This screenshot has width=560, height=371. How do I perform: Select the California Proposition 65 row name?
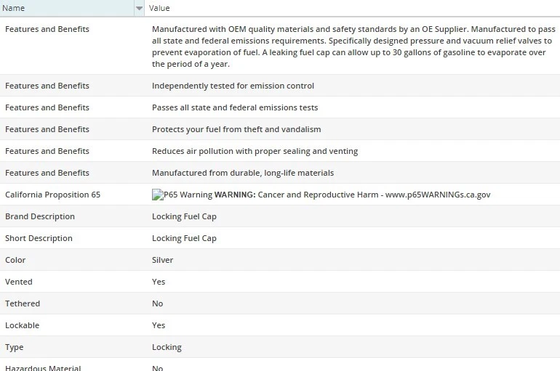[52, 195]
